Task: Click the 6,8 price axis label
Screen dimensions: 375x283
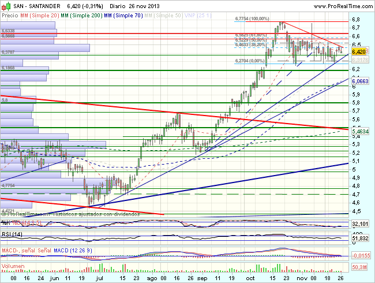Action: [x=356, y=20]
